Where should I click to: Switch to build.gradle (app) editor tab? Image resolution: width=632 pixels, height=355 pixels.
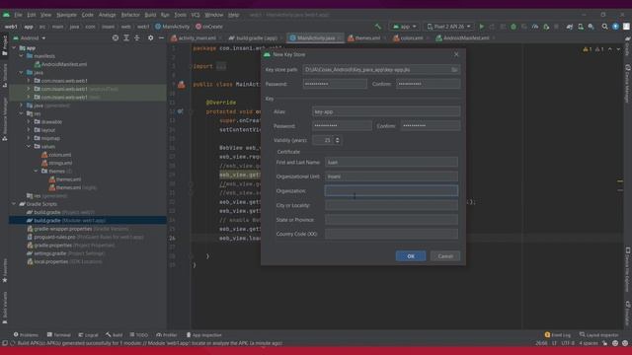(x=256, y=37)
